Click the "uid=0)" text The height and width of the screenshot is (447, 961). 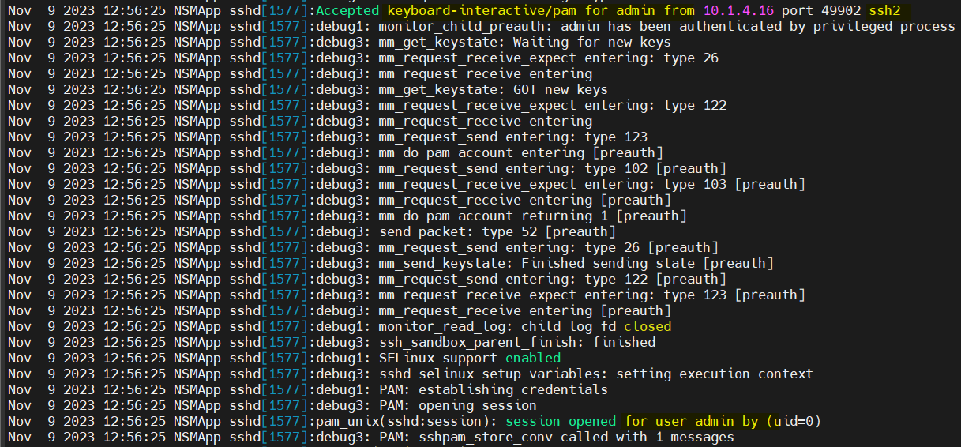click(x=798, y=422)
